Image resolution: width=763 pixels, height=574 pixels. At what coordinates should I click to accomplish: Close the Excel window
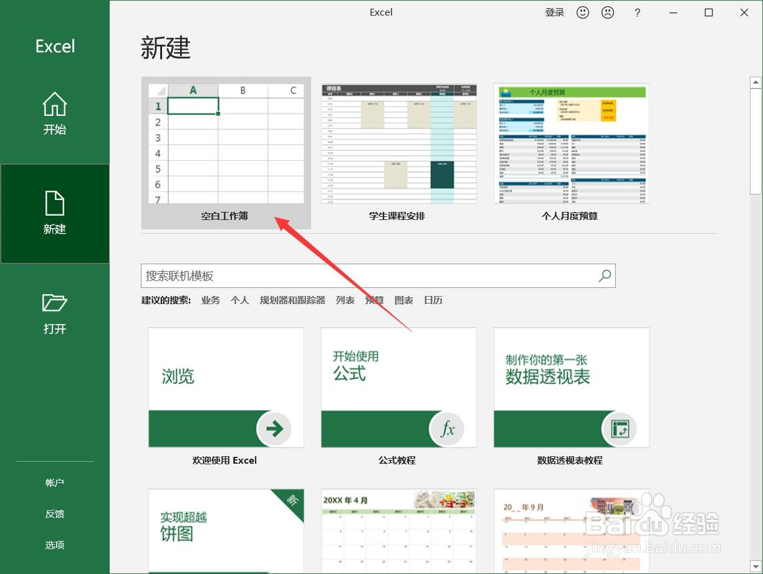[744, 12]
